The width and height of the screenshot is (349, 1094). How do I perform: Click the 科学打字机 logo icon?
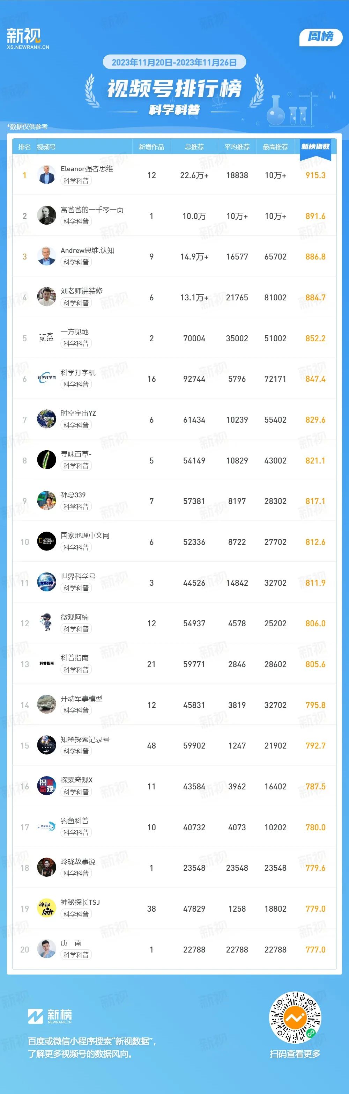[47, 378]
